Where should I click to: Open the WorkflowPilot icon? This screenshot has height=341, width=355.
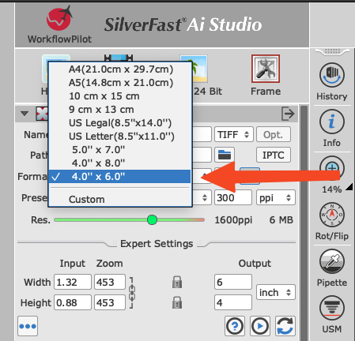[x=59, y=19]
